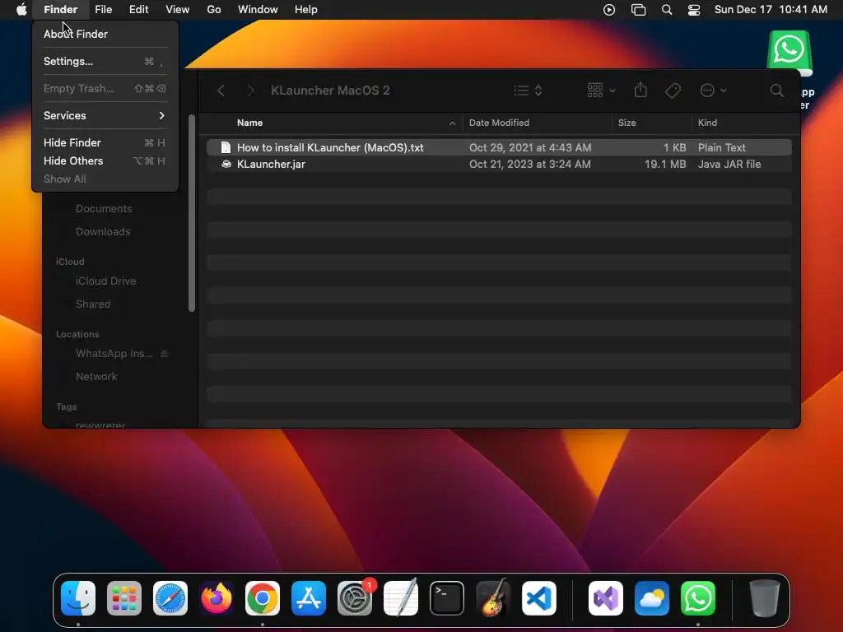Sort by Date Modified column header
Image resolution: width=843 pixels, height=632 pixels.
click(499, 123)
